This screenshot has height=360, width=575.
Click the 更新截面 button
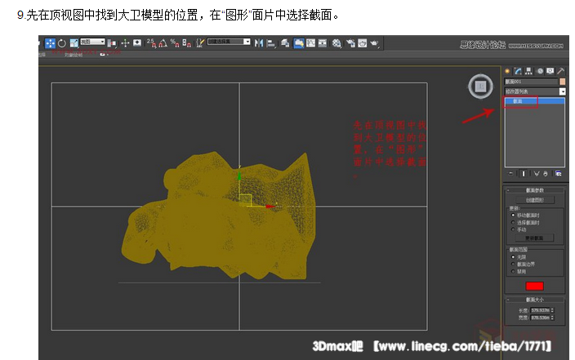pos(534,238)
